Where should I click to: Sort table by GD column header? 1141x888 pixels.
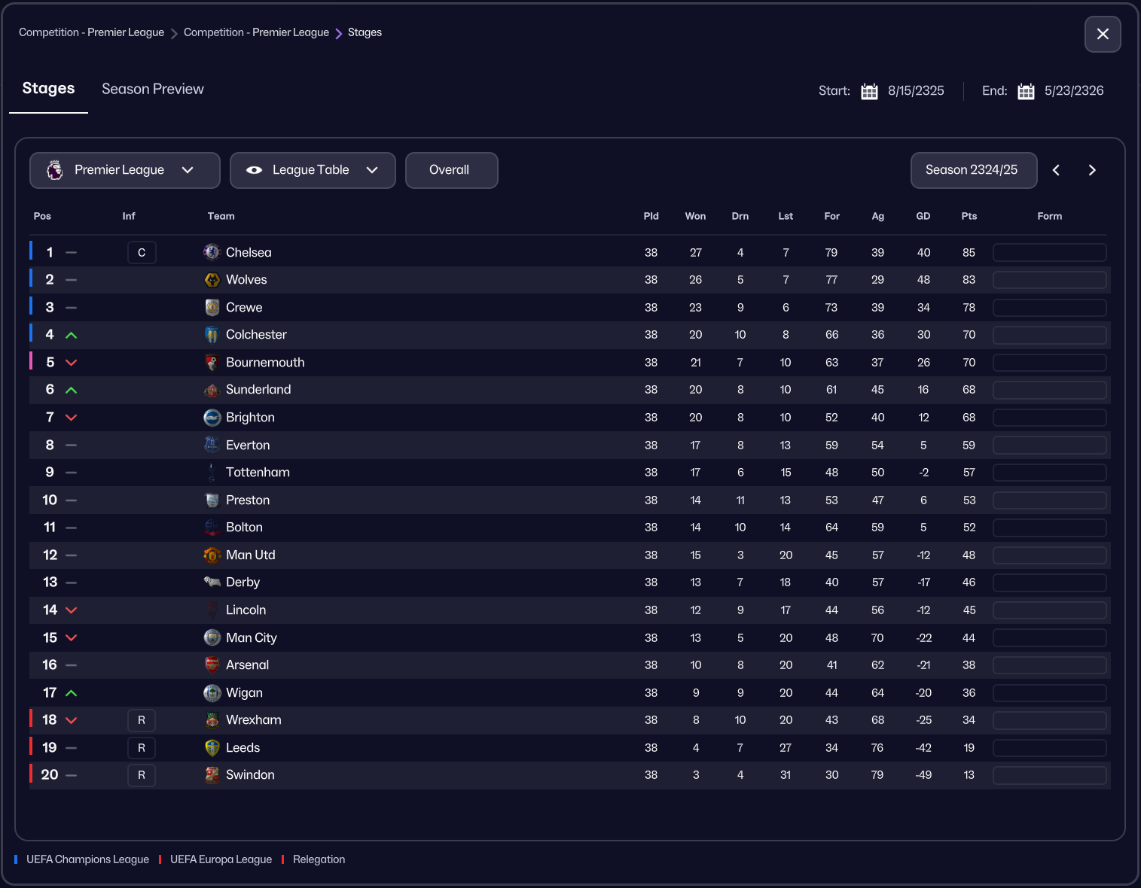click(923, 216)
